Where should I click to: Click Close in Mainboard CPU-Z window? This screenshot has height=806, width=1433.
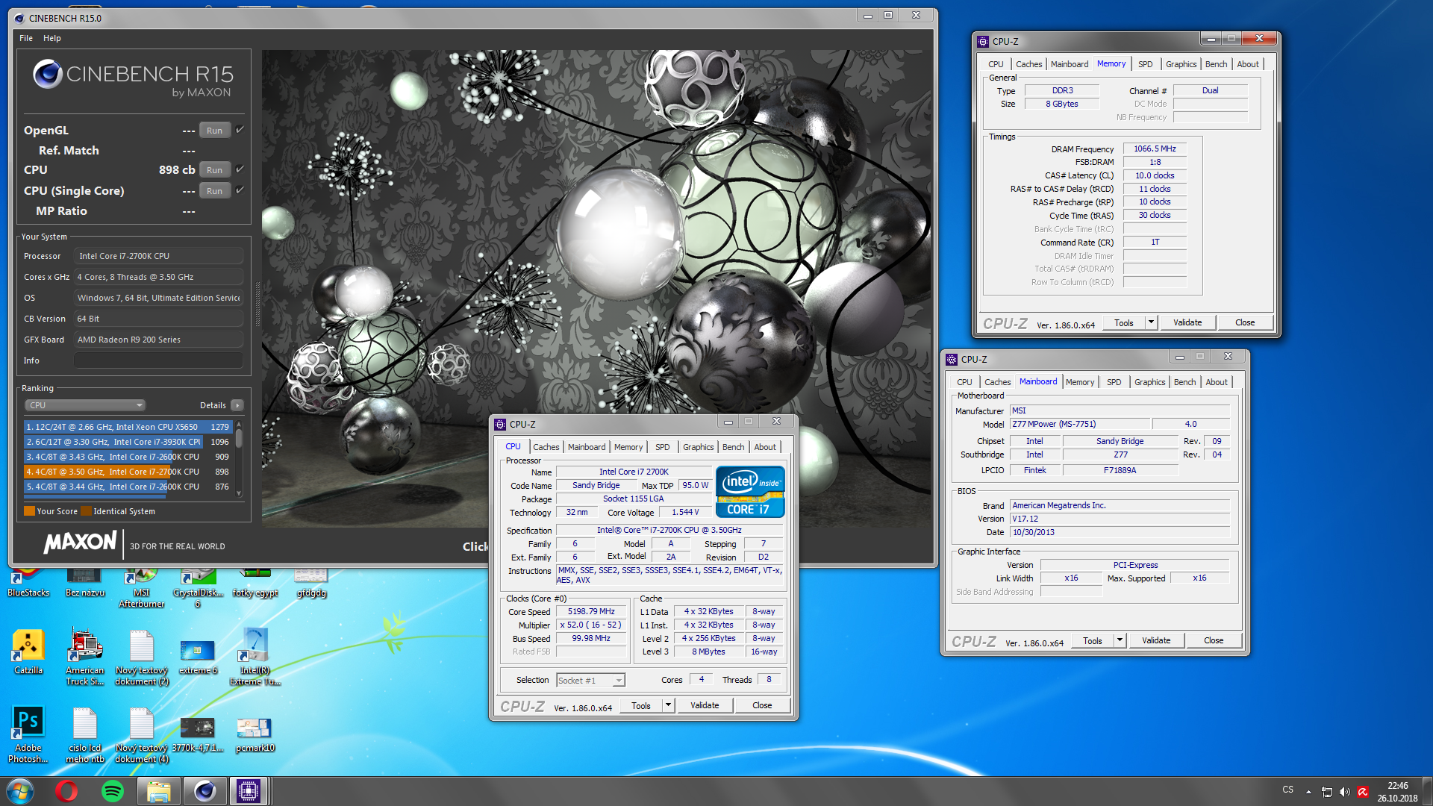pyautogui.click(x=1214, y=640)
